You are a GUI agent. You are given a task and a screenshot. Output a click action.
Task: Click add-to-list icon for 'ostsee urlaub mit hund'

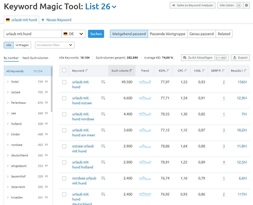[x=103, y=146]
